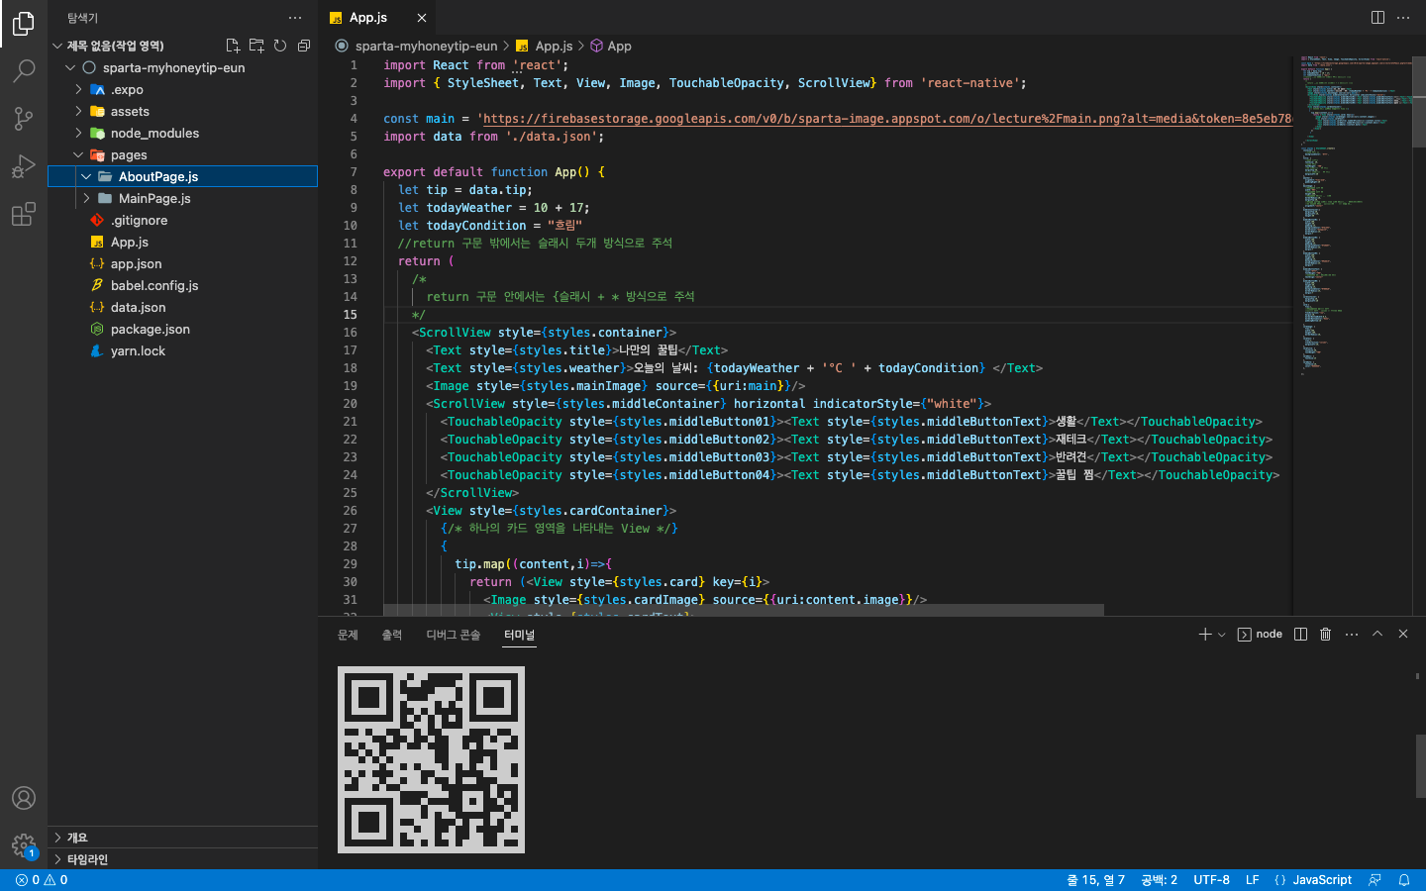The width and height of the screenshot is (1426, 891).
Task: Create a new file in explorer
Action: [233, 46]
